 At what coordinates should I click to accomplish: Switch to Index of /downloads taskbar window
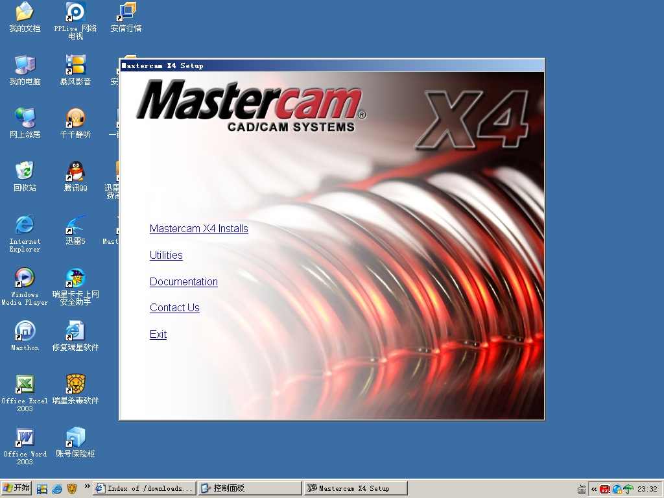145,488
